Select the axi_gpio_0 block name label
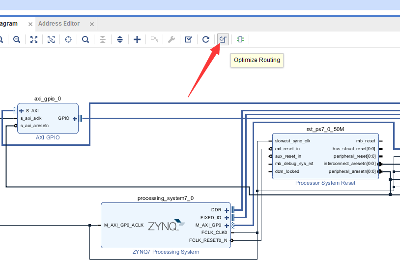 48,99
